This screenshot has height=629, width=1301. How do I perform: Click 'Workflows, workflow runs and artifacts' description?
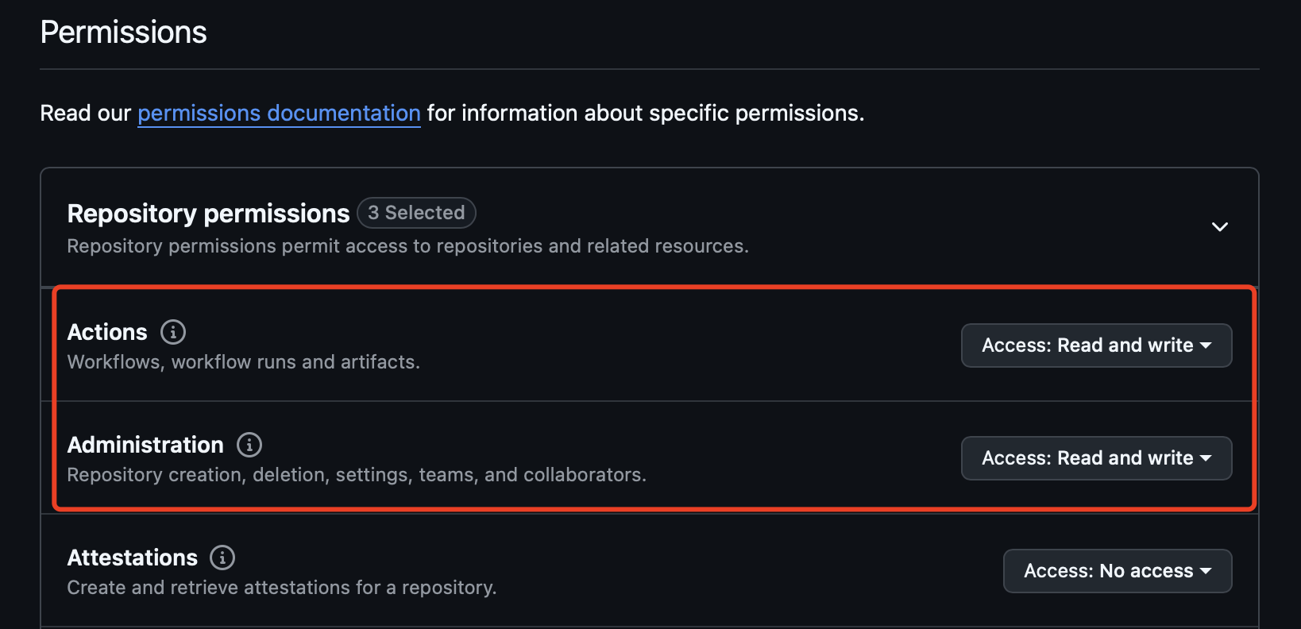pos(243,362)
